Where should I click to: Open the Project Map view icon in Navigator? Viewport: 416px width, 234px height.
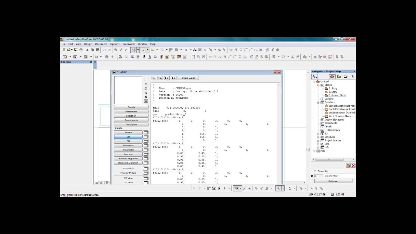pos(332,76)
